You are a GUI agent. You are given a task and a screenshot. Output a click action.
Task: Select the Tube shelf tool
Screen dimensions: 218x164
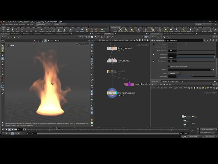(13, 30)
